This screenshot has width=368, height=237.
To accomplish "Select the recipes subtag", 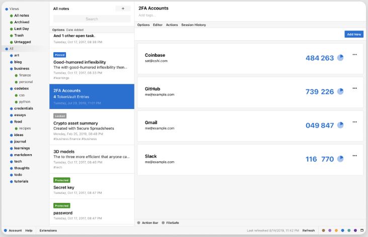I will coord(25,129).
